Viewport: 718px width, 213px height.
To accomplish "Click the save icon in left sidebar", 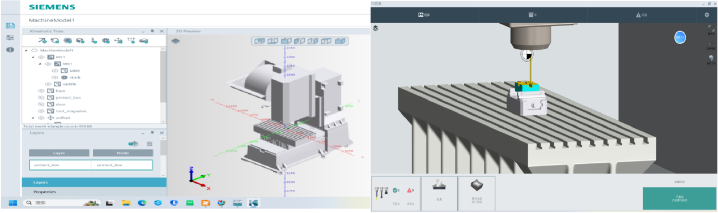I will (x=10, y=26).
